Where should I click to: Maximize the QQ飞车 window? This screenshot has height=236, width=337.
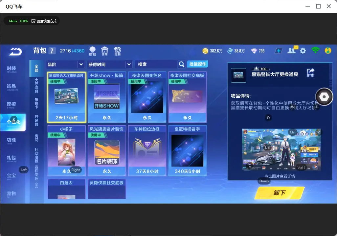pyautogui.click(x=318, y=6)
